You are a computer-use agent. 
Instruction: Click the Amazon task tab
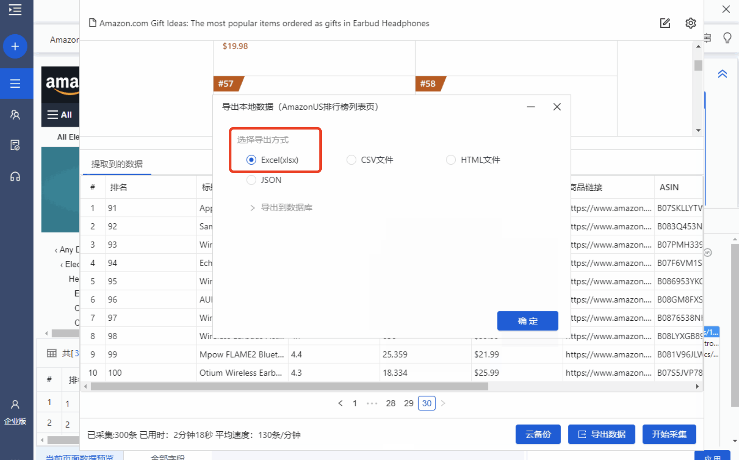[x=64, y=40]
